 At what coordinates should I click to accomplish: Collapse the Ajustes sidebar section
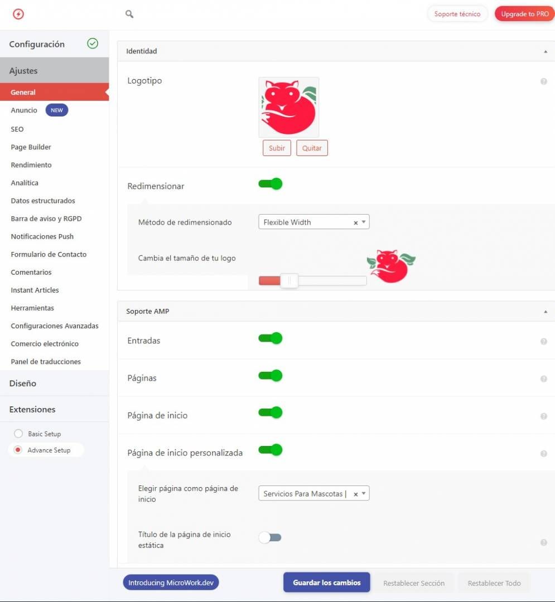[55, 71]
